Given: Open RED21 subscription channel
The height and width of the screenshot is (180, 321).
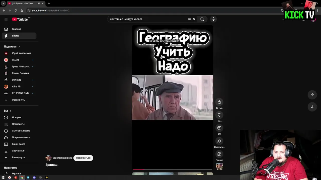Looking at the screenshot, I should (x=19, y=60).
